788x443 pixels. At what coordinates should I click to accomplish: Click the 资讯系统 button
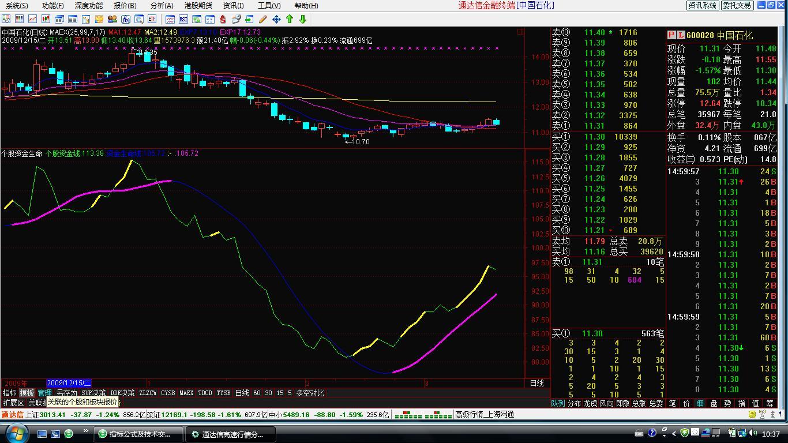click(703, 5)
